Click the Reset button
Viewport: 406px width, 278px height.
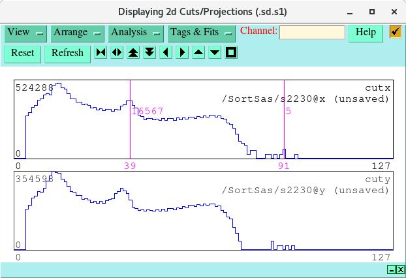click(23, 54)
